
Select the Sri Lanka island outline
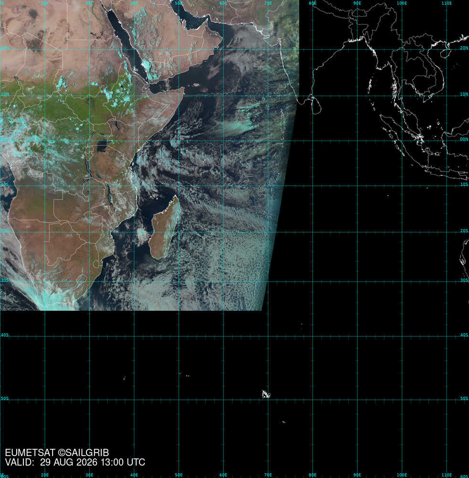tap(317, 106)
